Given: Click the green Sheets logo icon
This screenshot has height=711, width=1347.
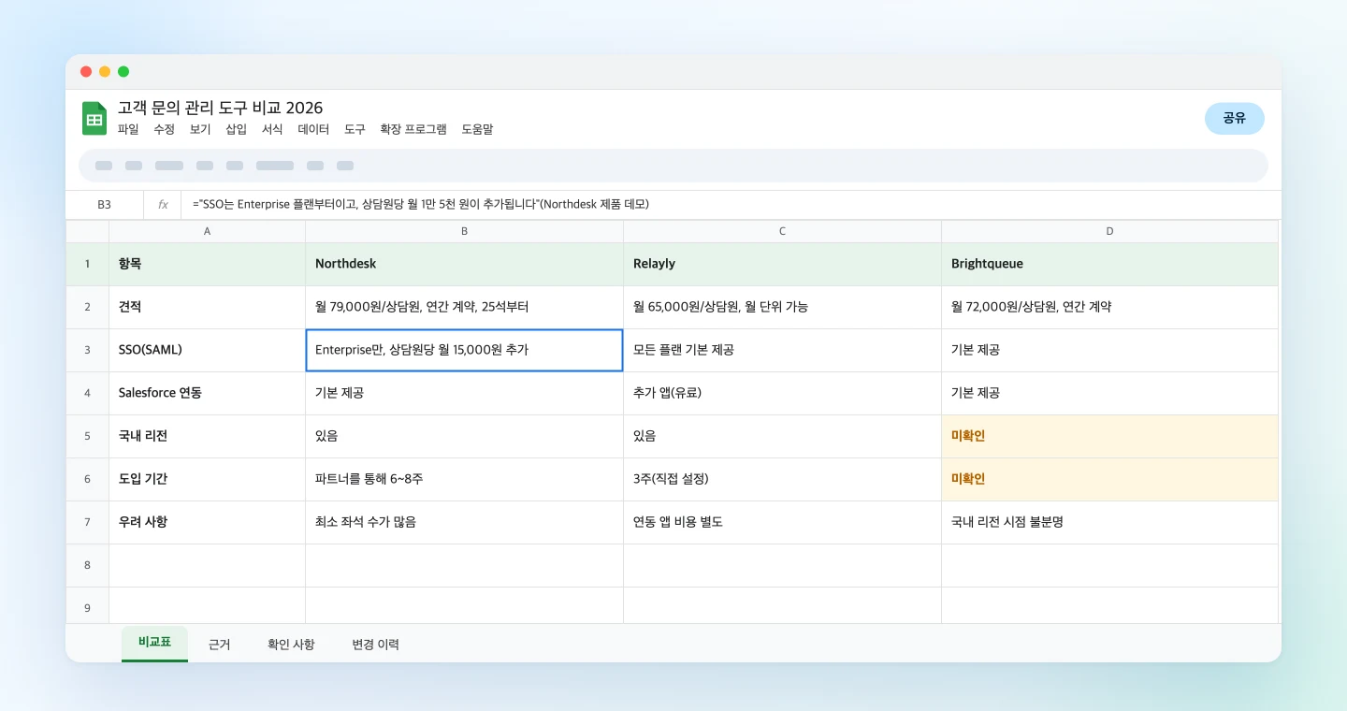Looking at the screenshot, I should pyautogui.click(x=94, y=118).
